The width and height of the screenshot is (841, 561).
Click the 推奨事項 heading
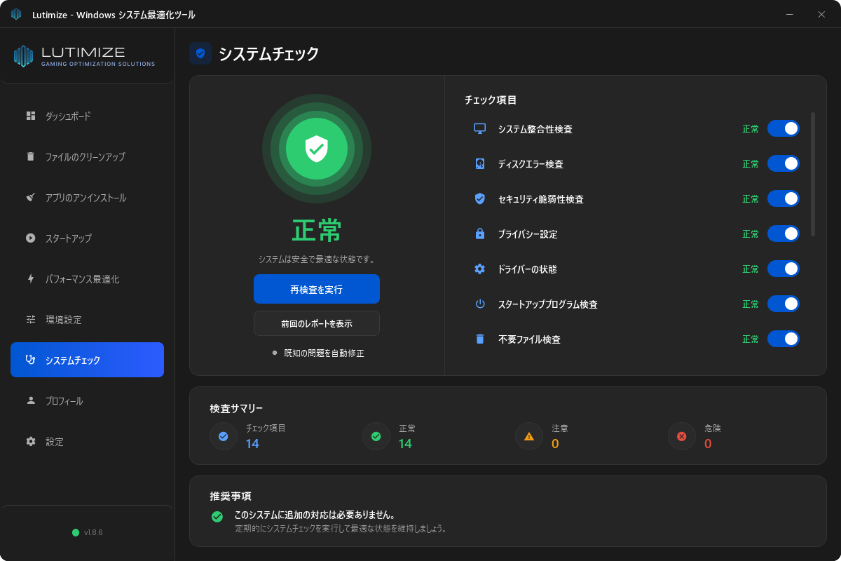point(231,496)
